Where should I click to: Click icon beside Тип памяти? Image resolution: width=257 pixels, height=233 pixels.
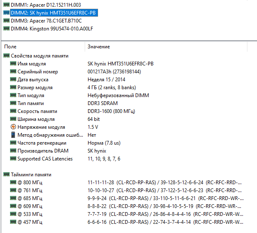click(13, 103)
